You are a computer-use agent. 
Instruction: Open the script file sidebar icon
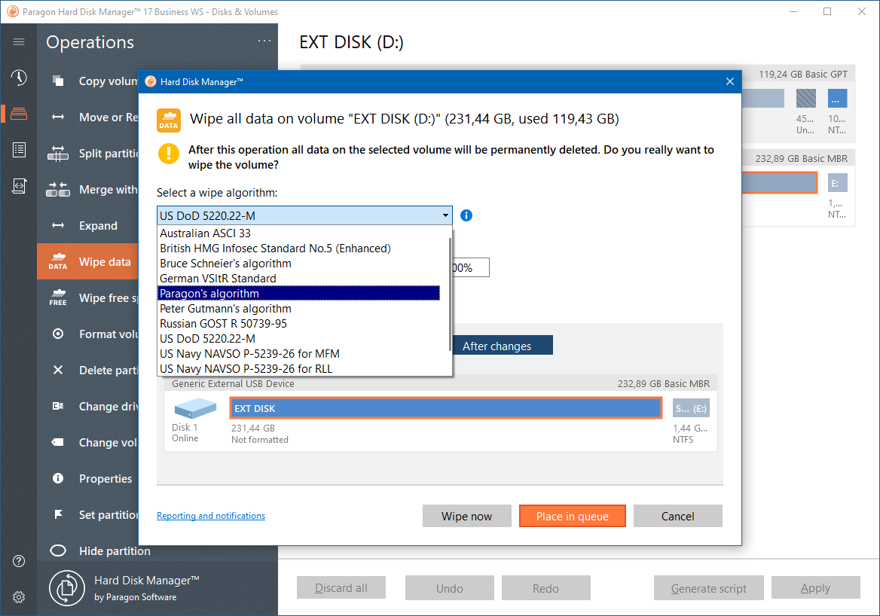coord(19,186)
